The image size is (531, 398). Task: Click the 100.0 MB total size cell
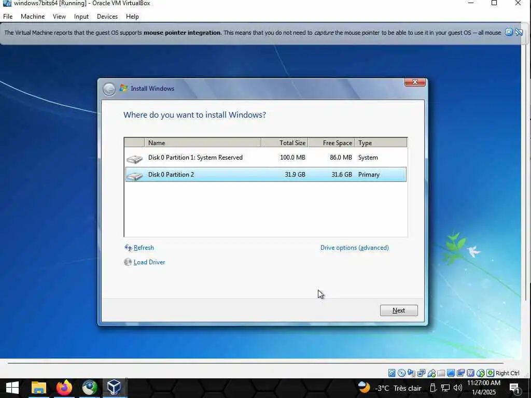tap(292, 158)
